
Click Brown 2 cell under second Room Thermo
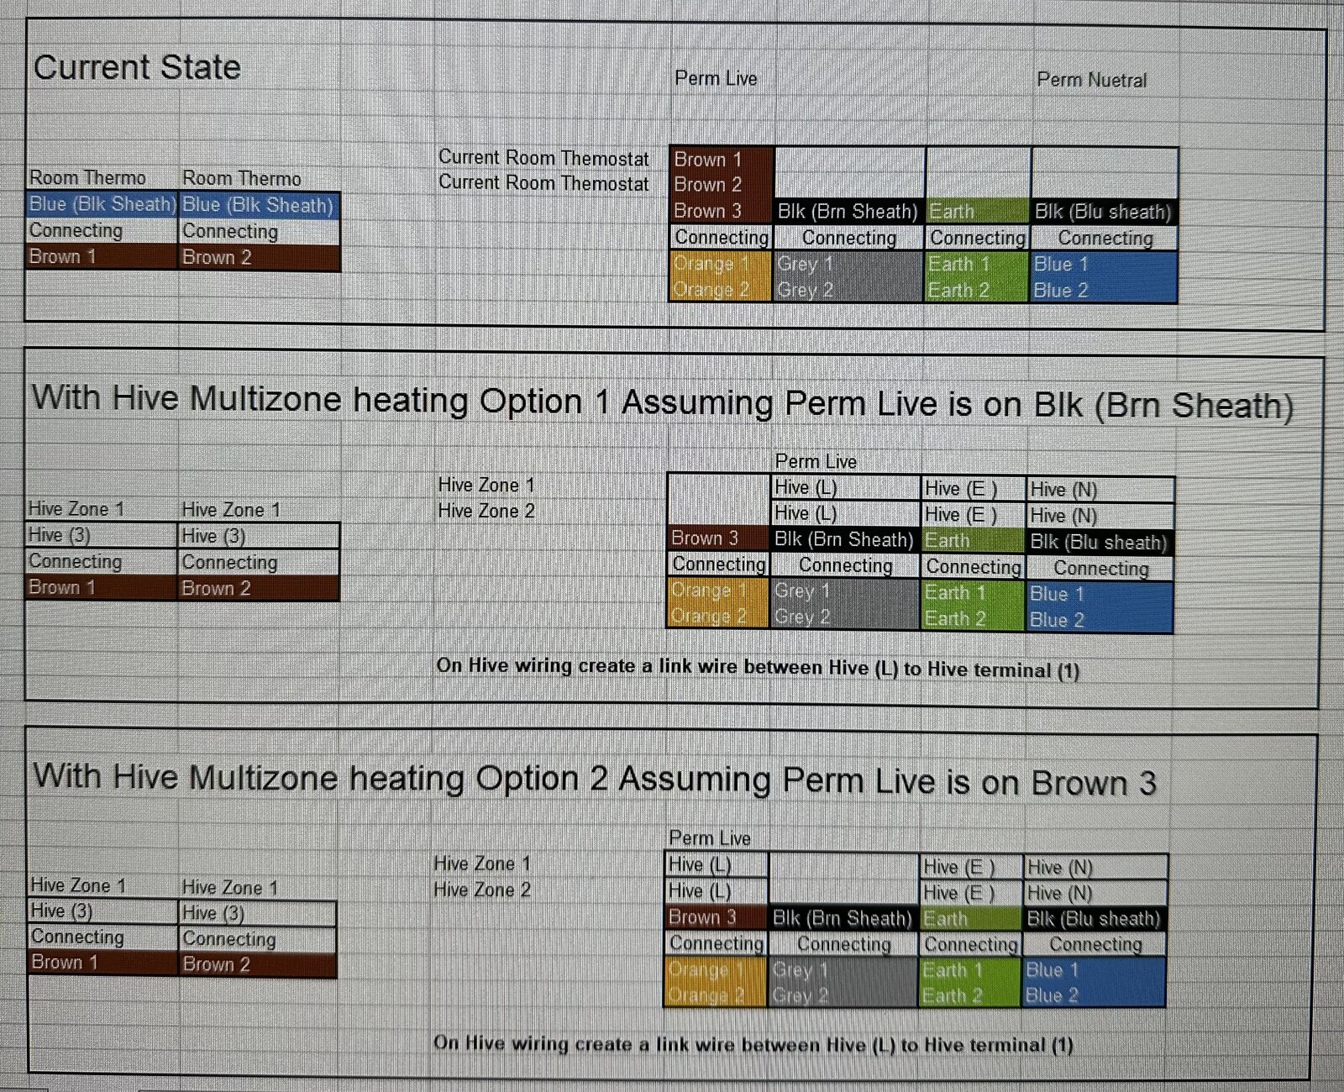click(x=217, y=257)
